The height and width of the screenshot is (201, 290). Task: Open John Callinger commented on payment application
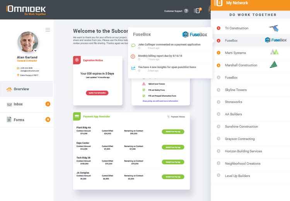click(x=169, y=44)
